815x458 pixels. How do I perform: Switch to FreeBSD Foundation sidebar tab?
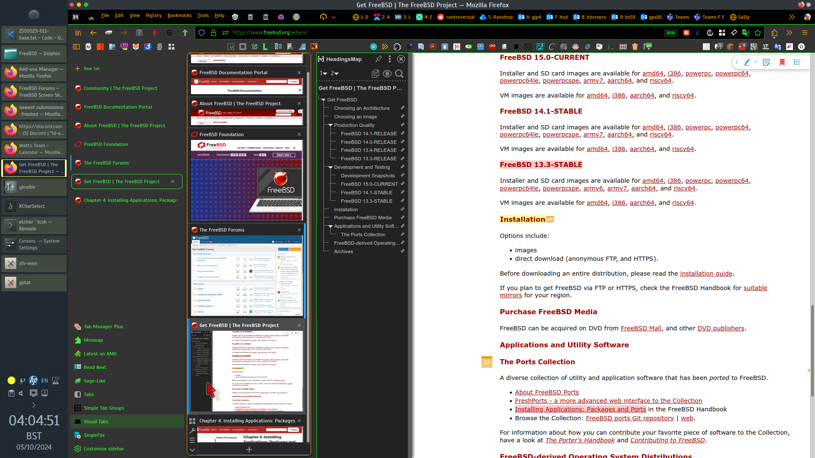(127, 144)
